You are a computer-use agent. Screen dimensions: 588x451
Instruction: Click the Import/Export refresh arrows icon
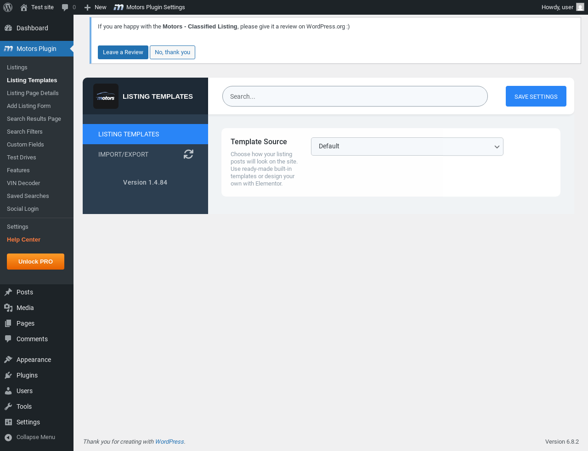point(188,154)
